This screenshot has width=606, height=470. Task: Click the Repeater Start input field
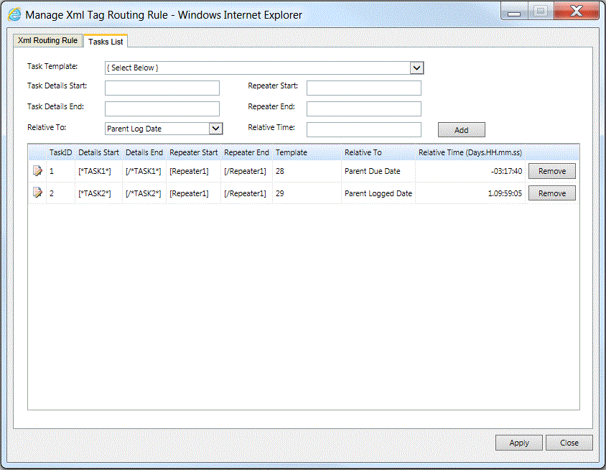tap(363, 88)
